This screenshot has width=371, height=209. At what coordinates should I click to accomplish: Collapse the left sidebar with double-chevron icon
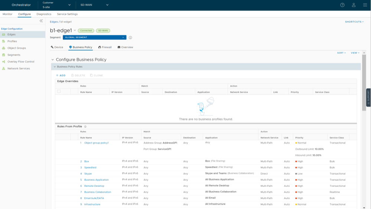coord(41,21)
